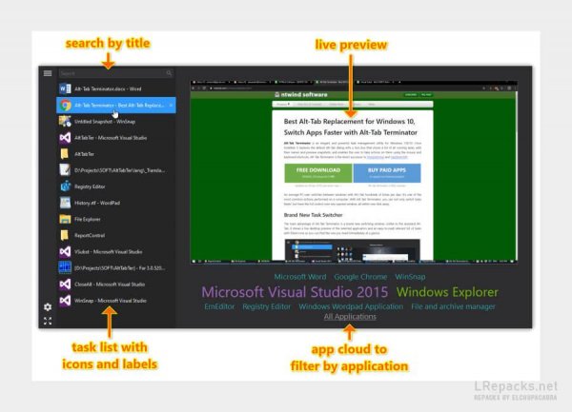Filter by Windows Wordpad Application
The image size is (572, 412).
351,306
